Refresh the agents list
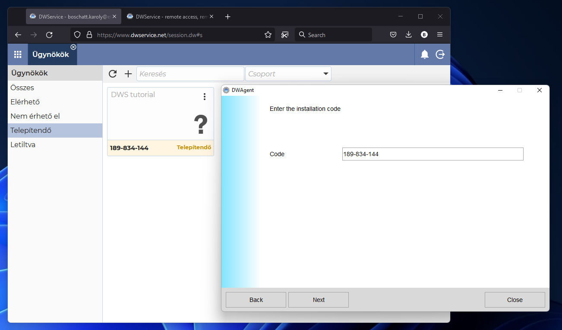The width and height of the screenshot is (562, 330). point(113,74)
